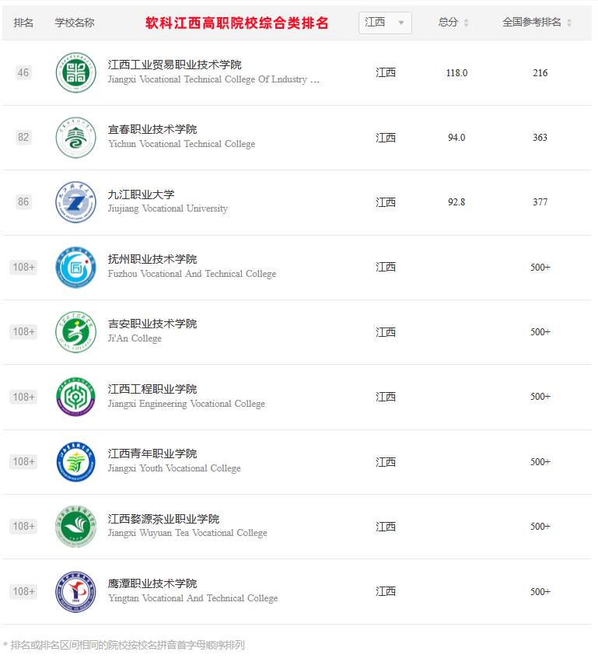This screenshot has height=662, width=598.
Task: Click Jiangxi Engineering Vocational College logo
Action: [x=76, y=397]
